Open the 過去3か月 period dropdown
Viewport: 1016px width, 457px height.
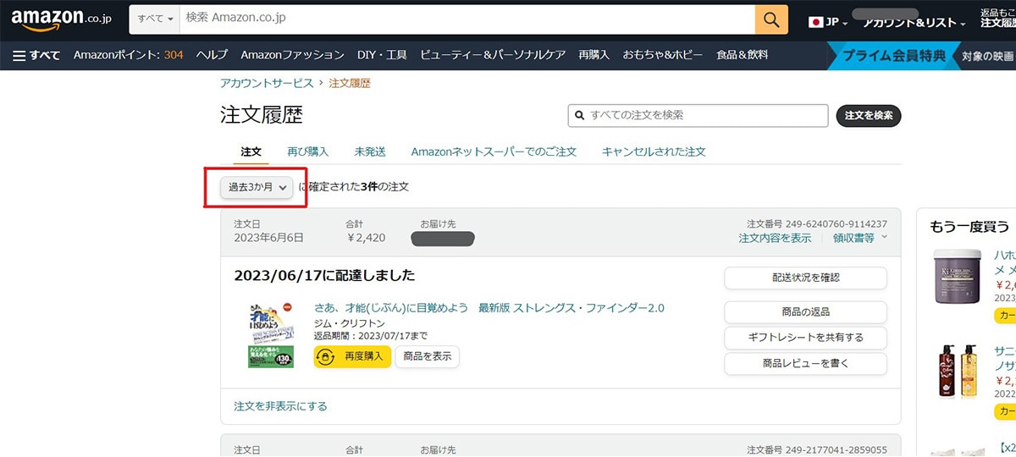click(x=257, y=187)
